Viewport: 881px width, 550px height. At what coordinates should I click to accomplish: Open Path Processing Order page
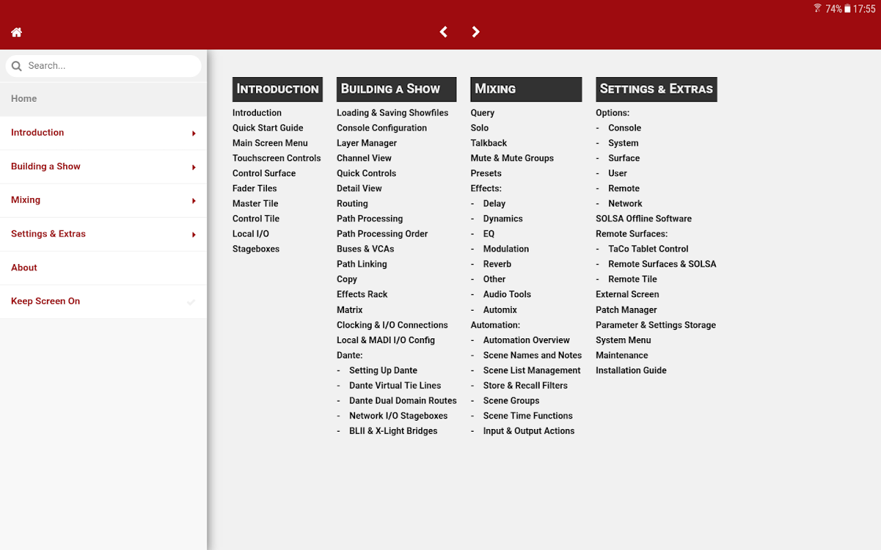[x=382, y=234]
